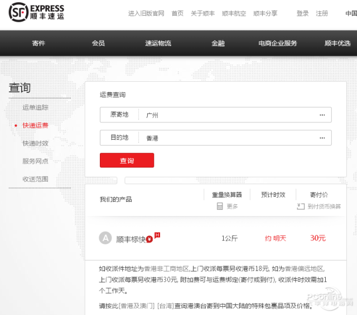Screen dimensions: 357x315
Task: Click the 重量换算器 column header
Action: pyautogui.click(x=227, y=195)
